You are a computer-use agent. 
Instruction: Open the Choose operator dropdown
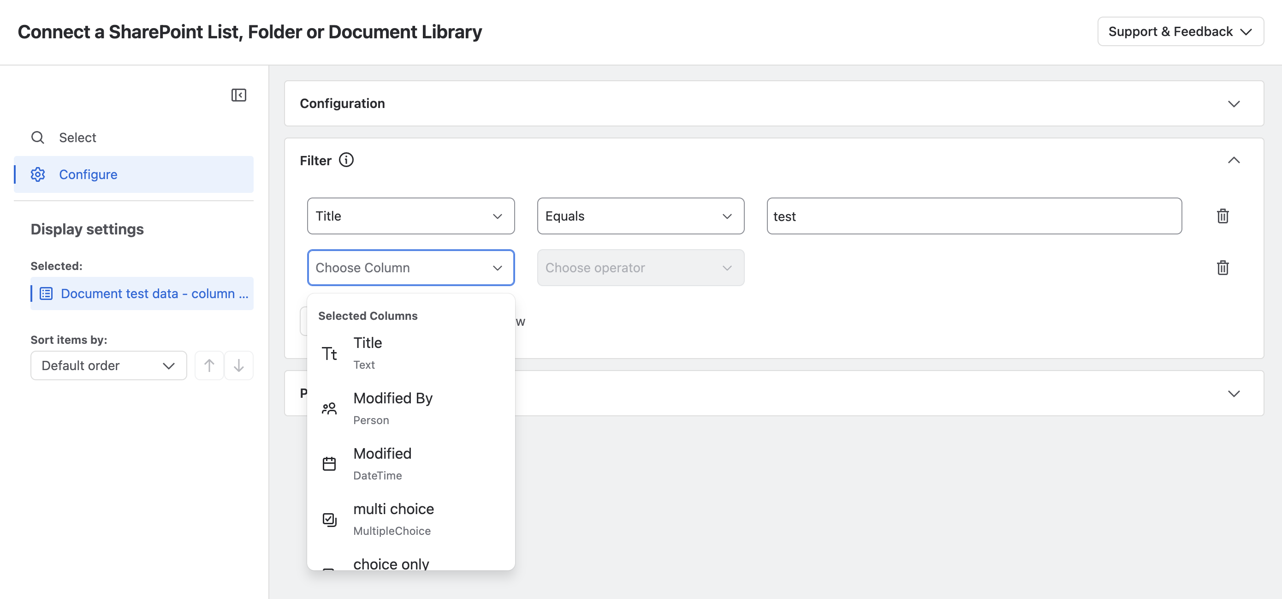(641, 268)
